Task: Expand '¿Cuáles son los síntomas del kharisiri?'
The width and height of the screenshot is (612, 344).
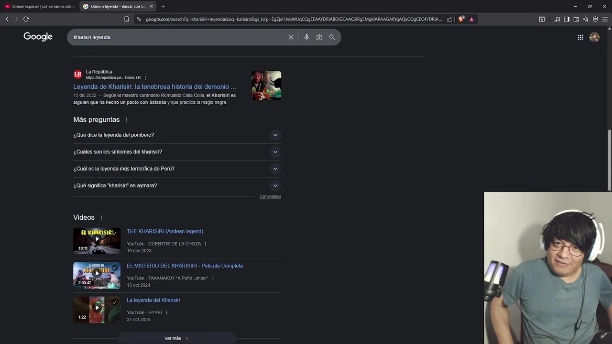Action: (177, 152)
